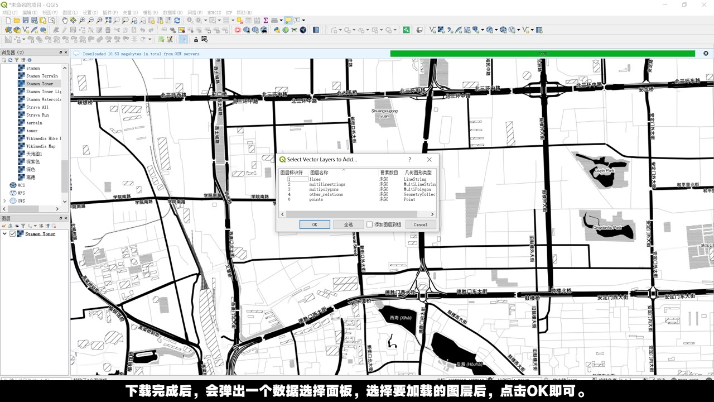Open the select features dropdown arrow
This screenshot has width=714, height=402.
219,20
